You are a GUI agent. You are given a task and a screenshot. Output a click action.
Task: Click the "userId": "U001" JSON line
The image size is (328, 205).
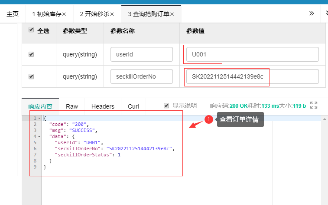click(x=79, y=143)
